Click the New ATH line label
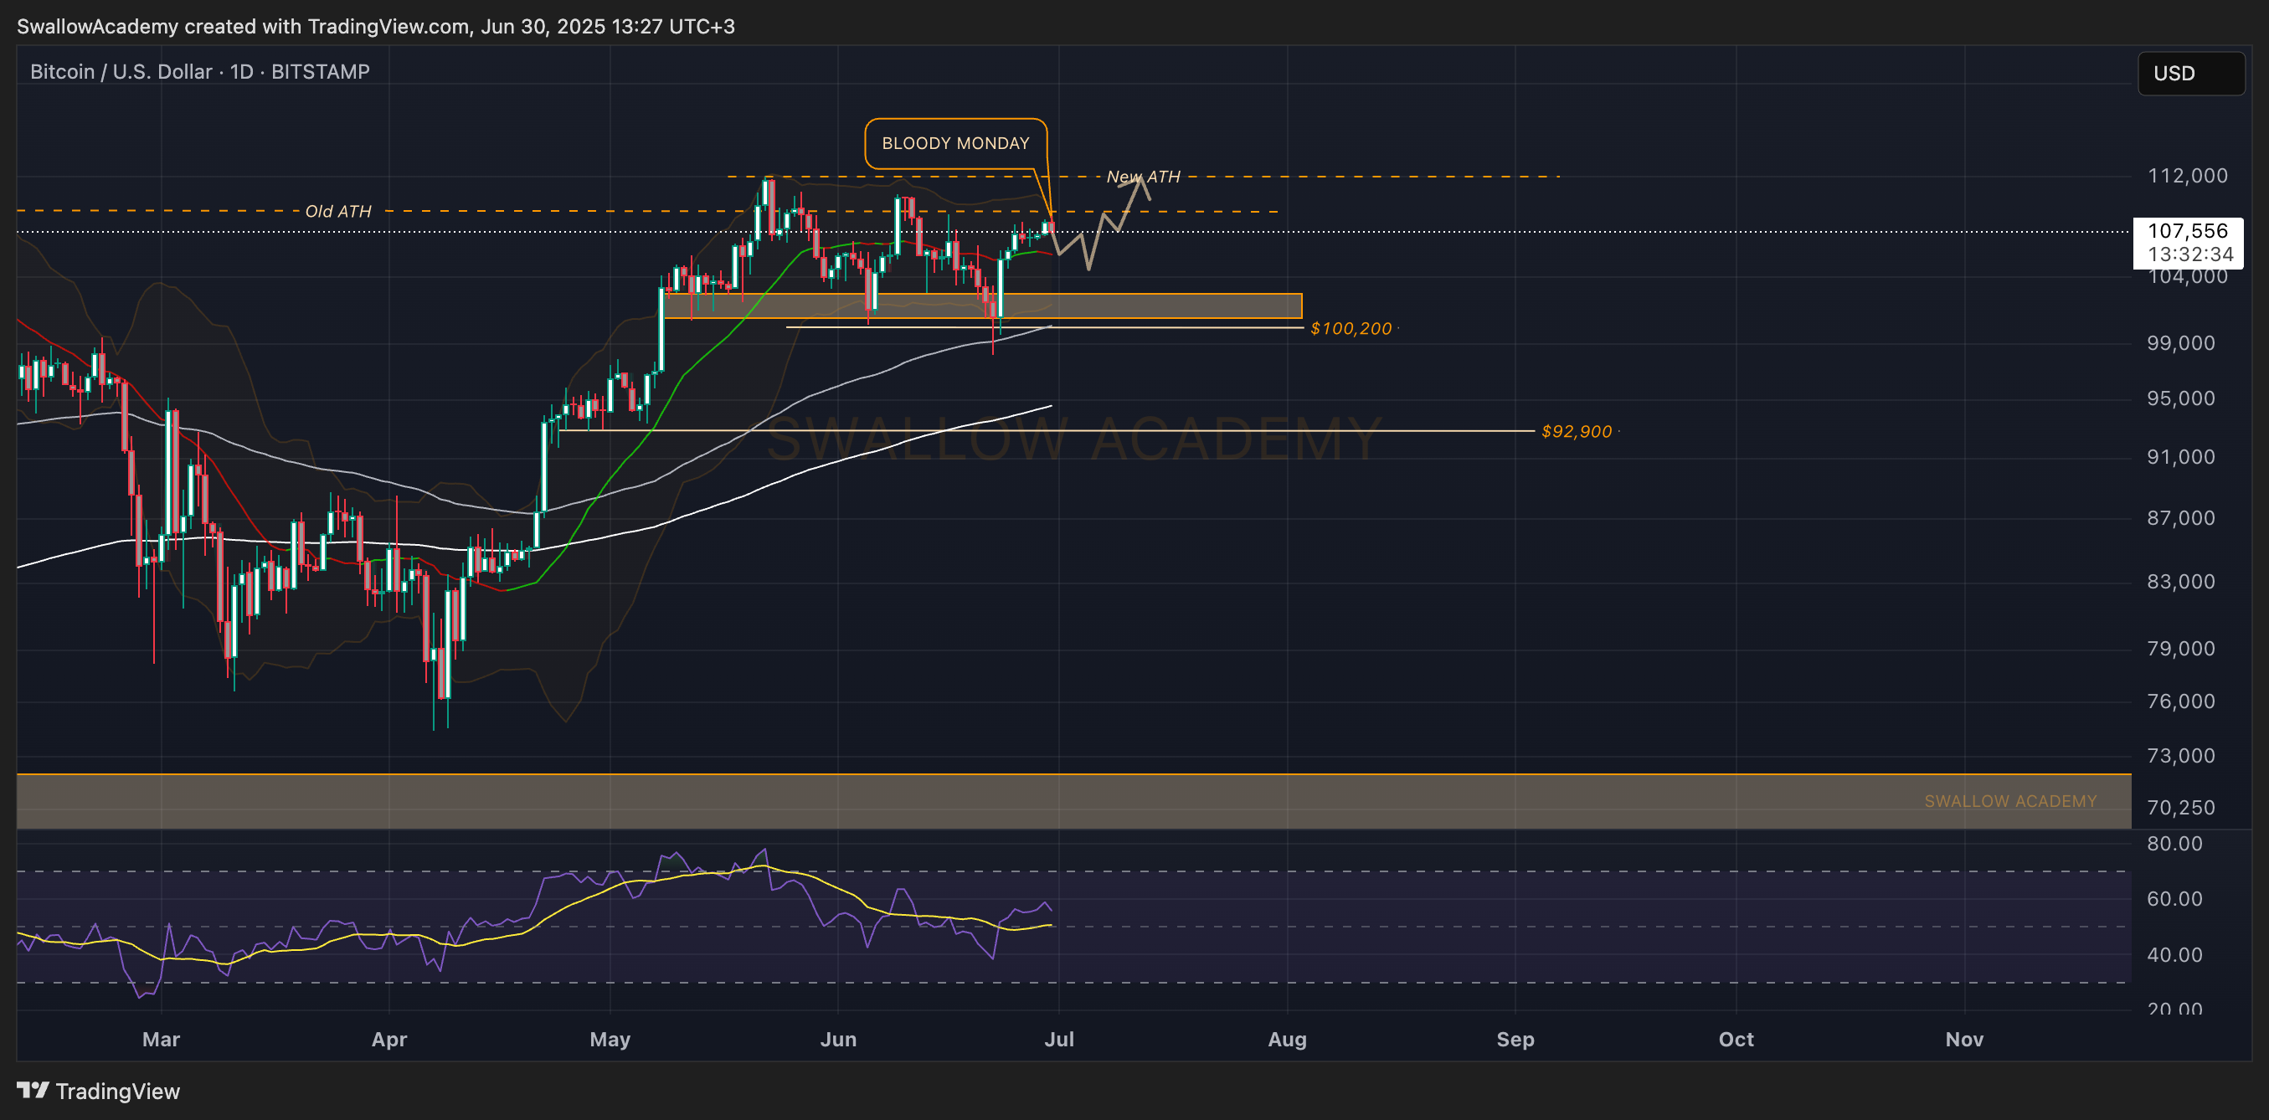2269x1120 pixels. click(x=1144, y=177)
